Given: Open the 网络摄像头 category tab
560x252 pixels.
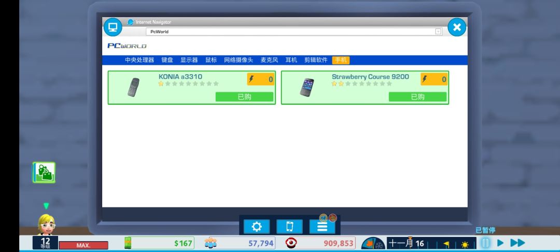Looking at the screenshot, I should (239, 60).
